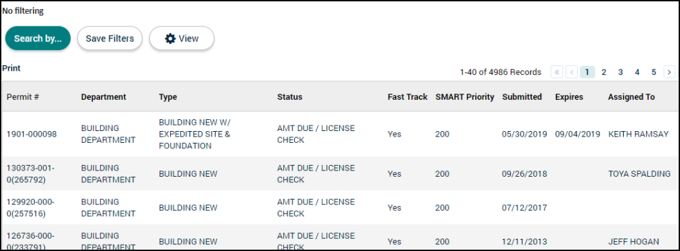
Task: Open permit 1901-000098 row
Action: 340,134
